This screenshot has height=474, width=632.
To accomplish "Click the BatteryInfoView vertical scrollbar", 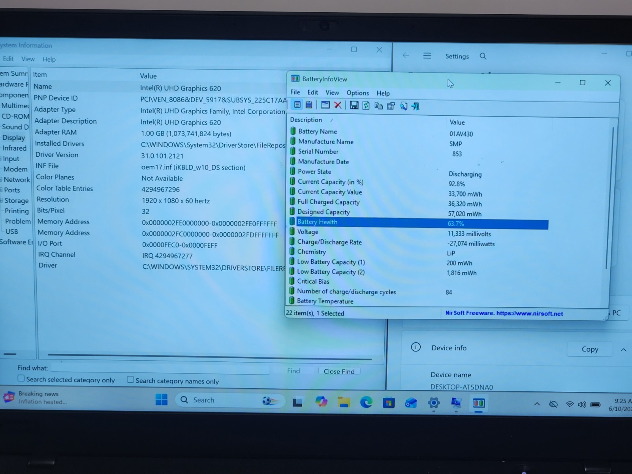I will click(610, 197).
